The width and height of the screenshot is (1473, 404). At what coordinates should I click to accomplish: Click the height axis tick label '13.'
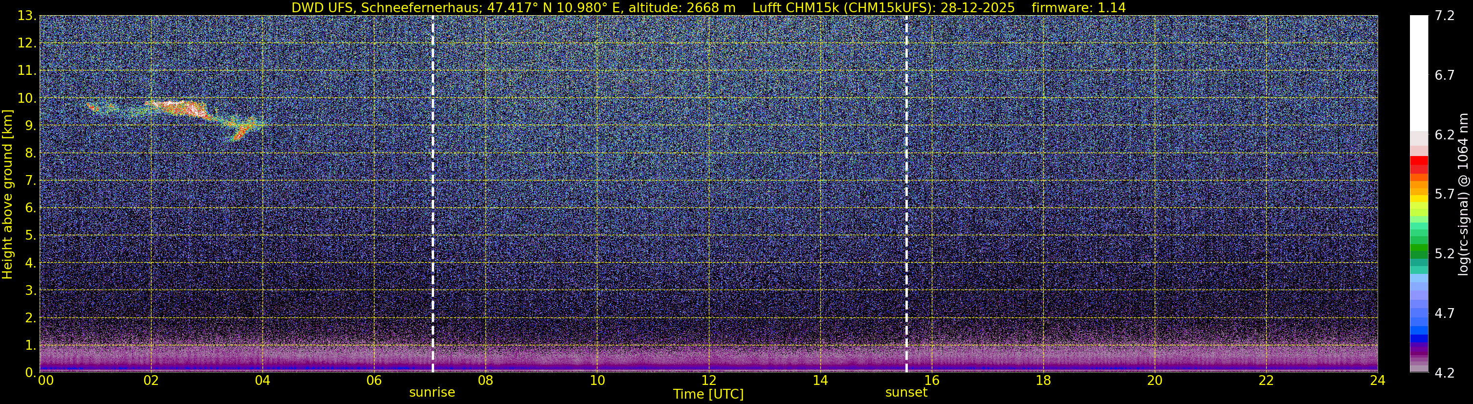tap(27, 16)
